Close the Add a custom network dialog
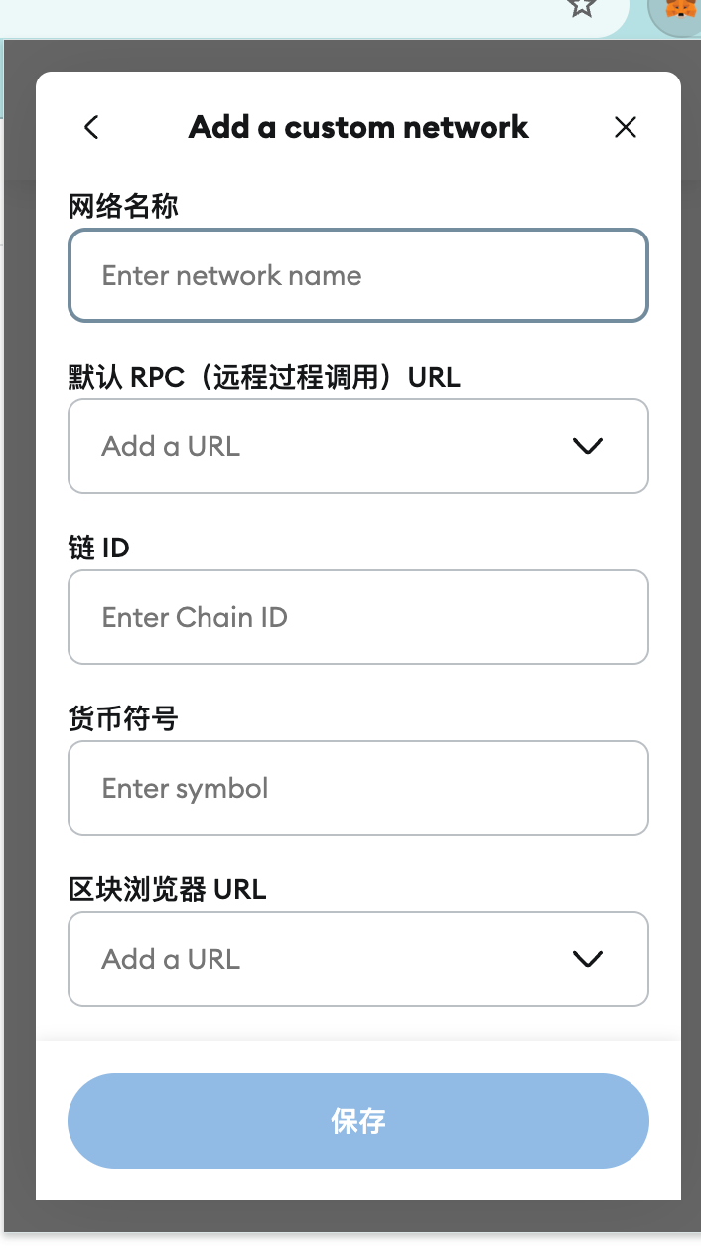The height and width of the screenshot is (1258, 701). pos(626,127)
